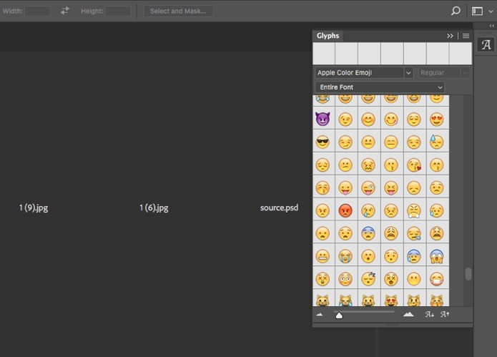497x357 pixels.
Task: Open the Entire Font category dropdown
Action: [x=380, y=87]
